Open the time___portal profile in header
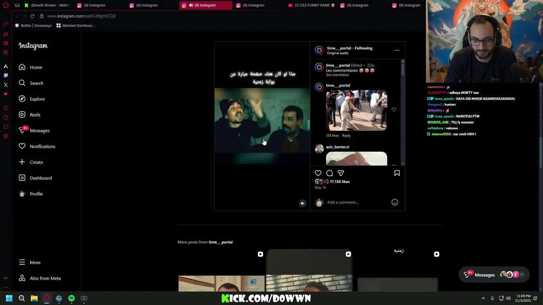The height and width of the screenshot is (305, 543). pyautogui.click(x=339, y=48)
